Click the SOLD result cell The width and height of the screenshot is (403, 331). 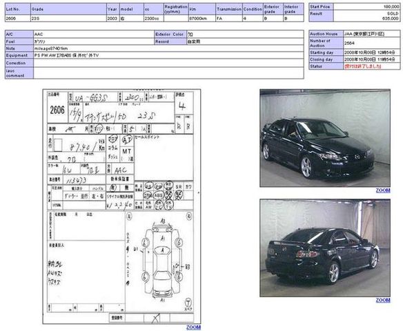366,16
